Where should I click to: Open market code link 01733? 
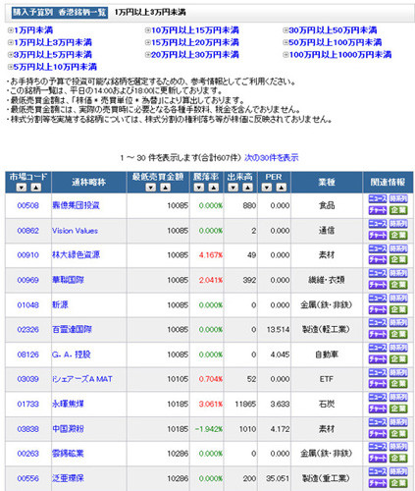coord(27,404)
